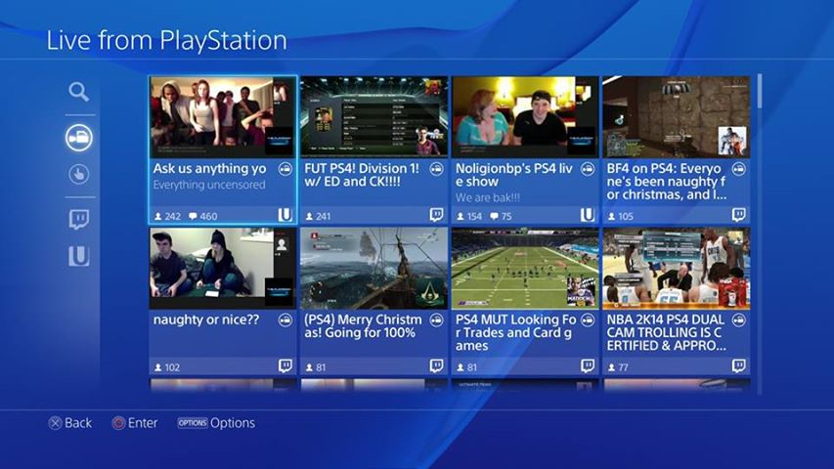
Task: Filter streams by Twitch sidebar icon
Action: tap(79, 219)
